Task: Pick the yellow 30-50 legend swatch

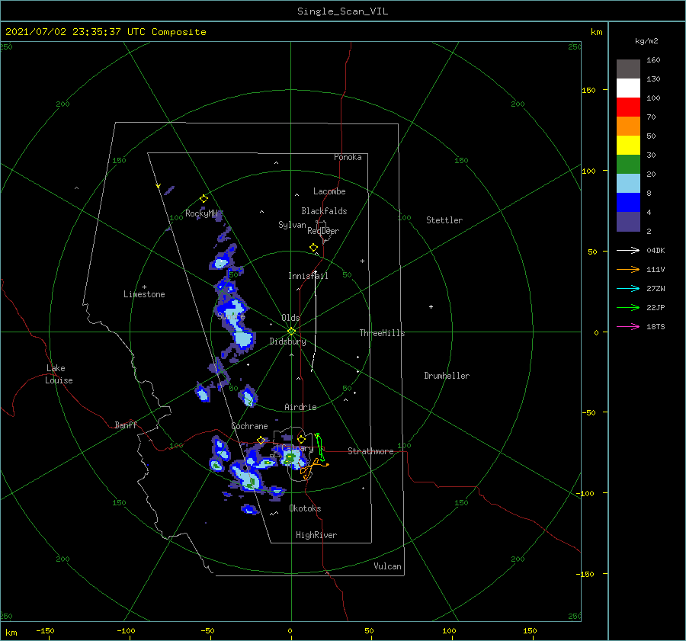Action: 628,146
